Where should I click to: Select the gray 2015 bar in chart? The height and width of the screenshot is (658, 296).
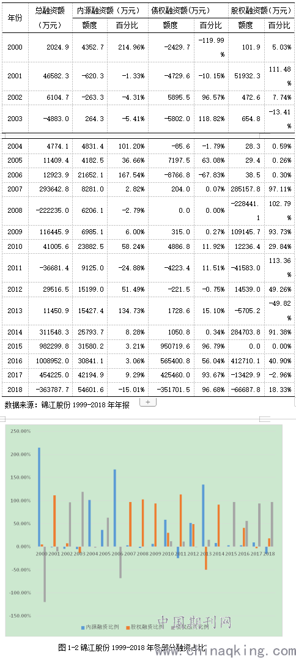[x=234, y=524]
